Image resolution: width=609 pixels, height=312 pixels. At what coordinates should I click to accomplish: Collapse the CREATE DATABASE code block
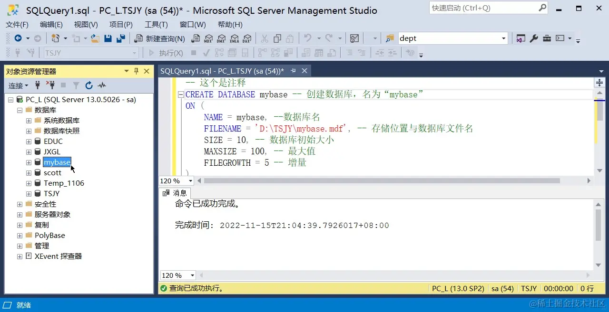pyautogui.click(x=181, y=95)
